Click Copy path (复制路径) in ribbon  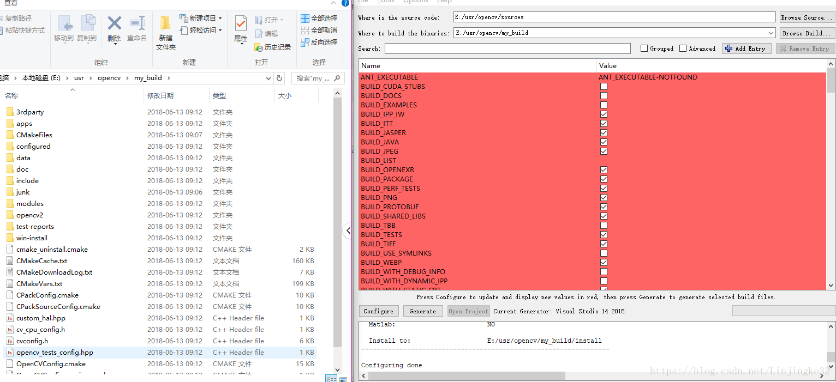16,19
